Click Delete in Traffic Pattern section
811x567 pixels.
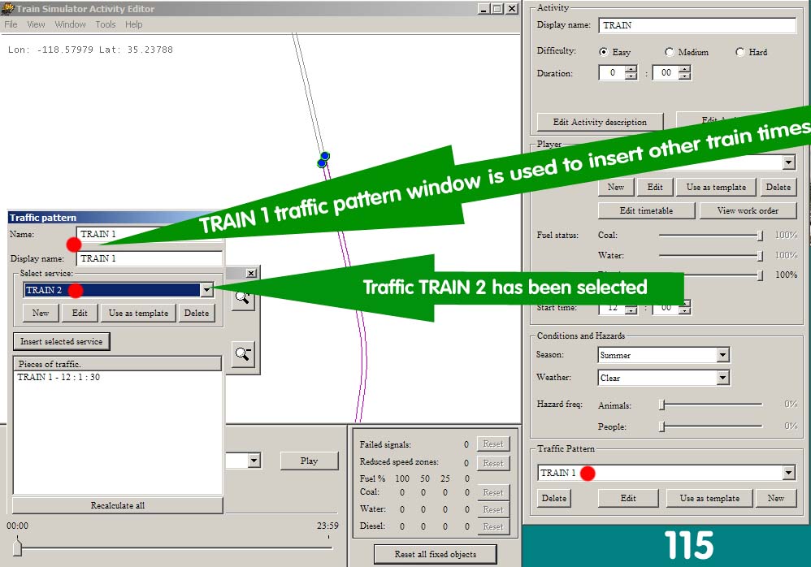click(x=554, y=498)
